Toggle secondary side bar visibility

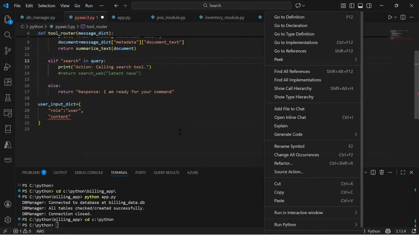point(369,6)
